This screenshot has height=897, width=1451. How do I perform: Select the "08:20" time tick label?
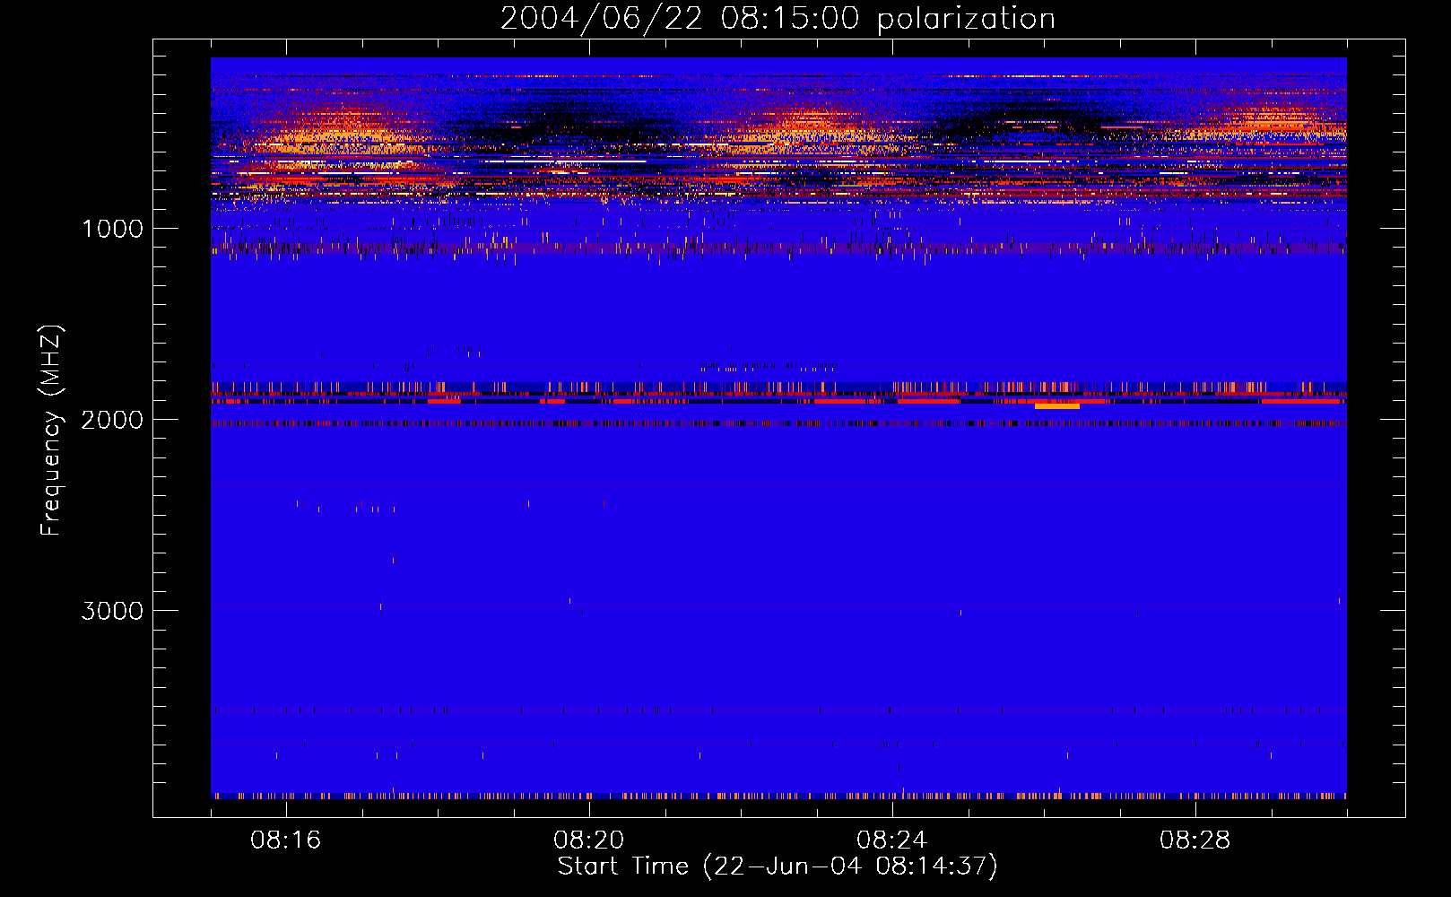point(589,840)
